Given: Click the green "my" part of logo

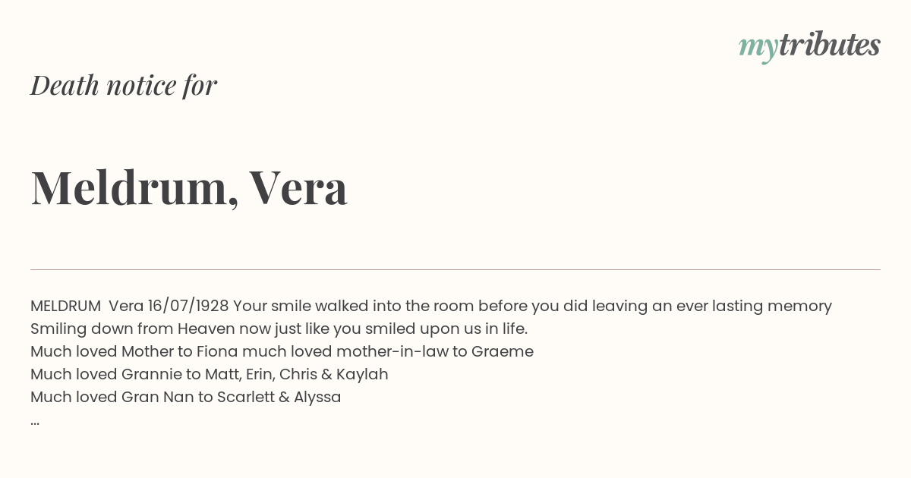Looking at the screenshot, I should (x=758, y=49).
